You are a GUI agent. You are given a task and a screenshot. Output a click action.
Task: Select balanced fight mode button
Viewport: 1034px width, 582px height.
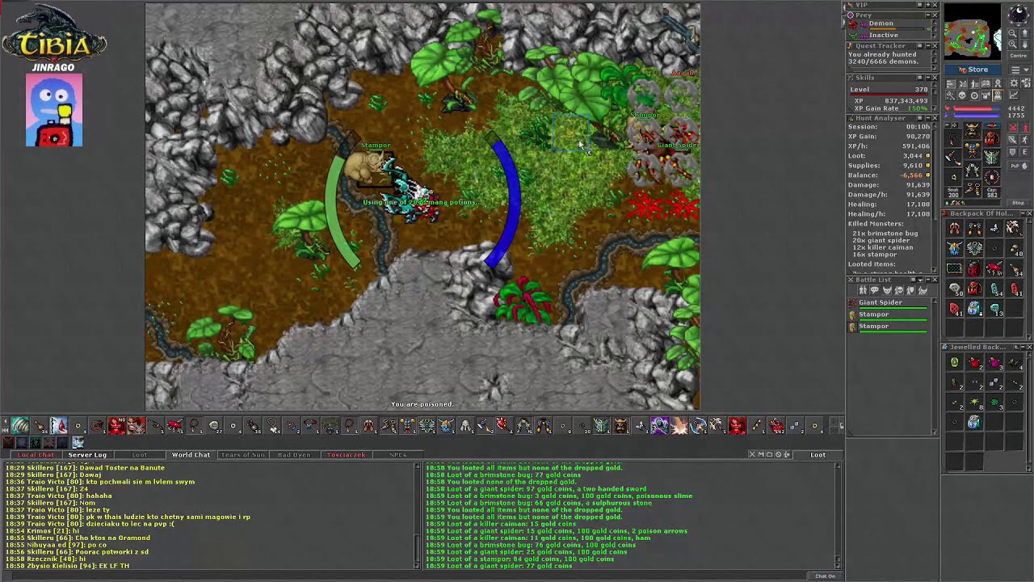[1013, 140]
